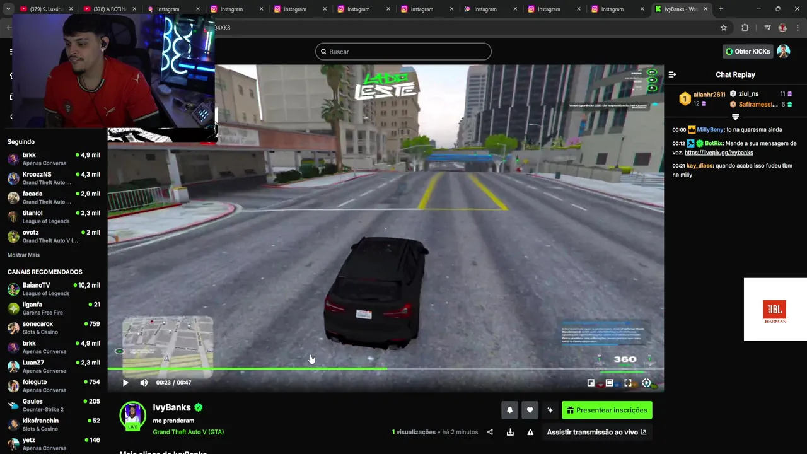Download the clip via download icon
The image size is (807, 454).
pyautogui.click(x=510, y=432)
